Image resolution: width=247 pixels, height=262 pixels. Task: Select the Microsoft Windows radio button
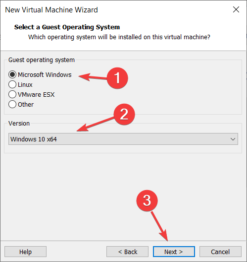[12, 74]
